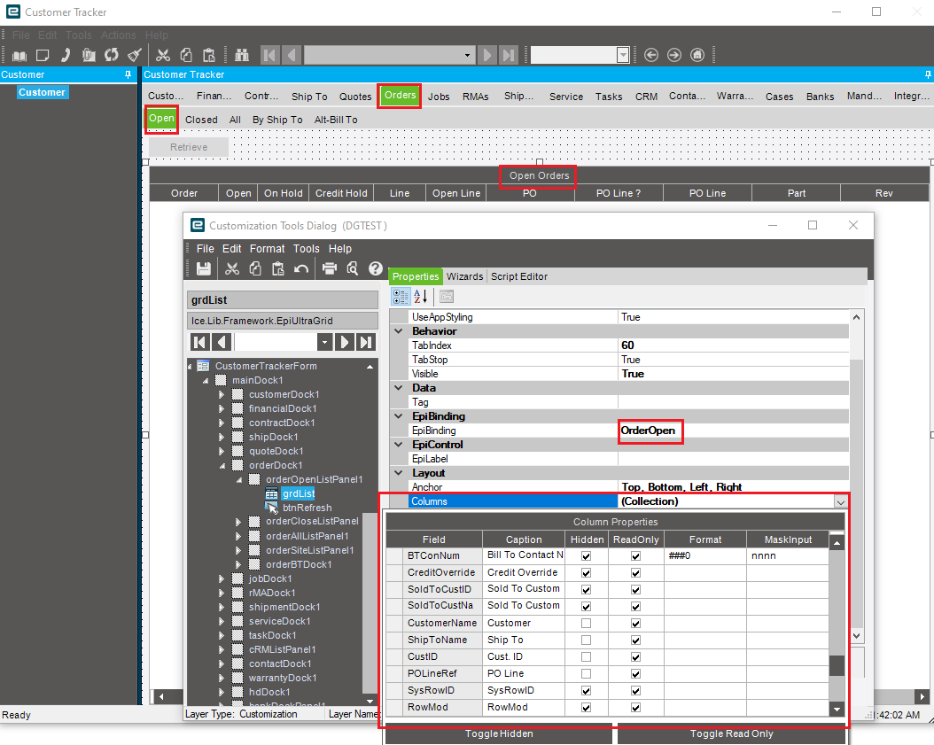Screen dimensions: 934x745
Task: Switch to the Script Editor tab
Action: [x=518, y=276]
